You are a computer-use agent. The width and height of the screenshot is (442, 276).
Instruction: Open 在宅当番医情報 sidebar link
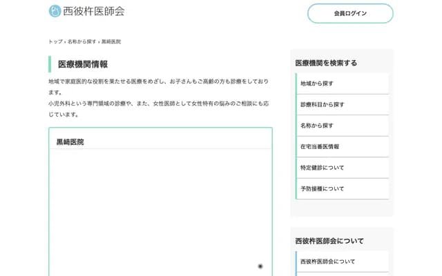pyautogui.click(x=319, y=146)
